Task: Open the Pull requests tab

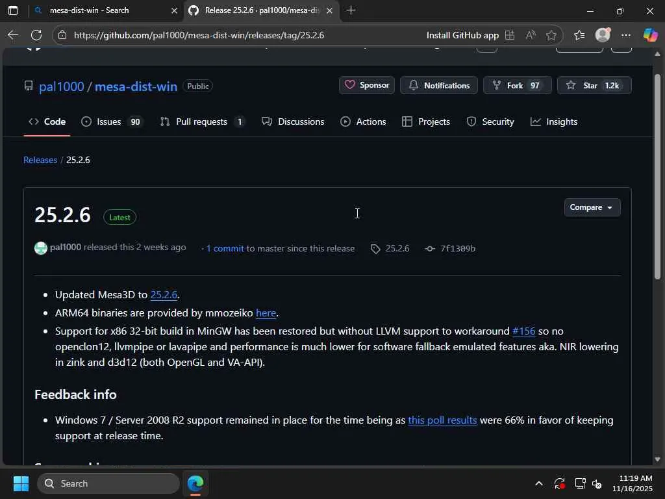Action: pyautogui.click(x=203, y=122)
